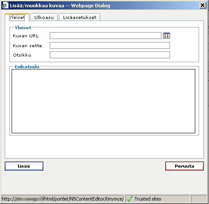Close the Lisää/muokkaa kuvaa dialog
Screen dimensions: 209x204
click(x=203, y=6)
